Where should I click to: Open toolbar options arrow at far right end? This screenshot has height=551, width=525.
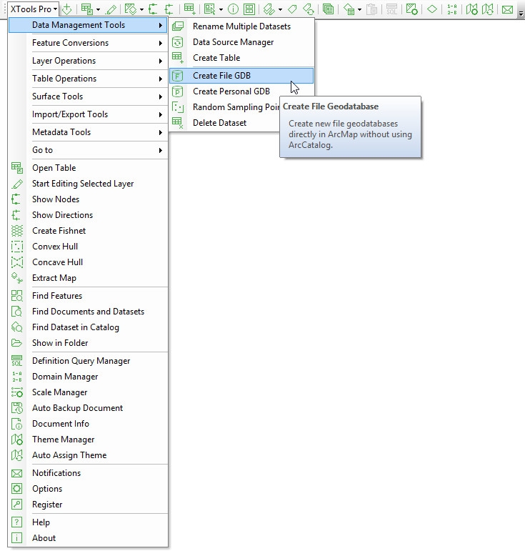click(x=521, y=14)
